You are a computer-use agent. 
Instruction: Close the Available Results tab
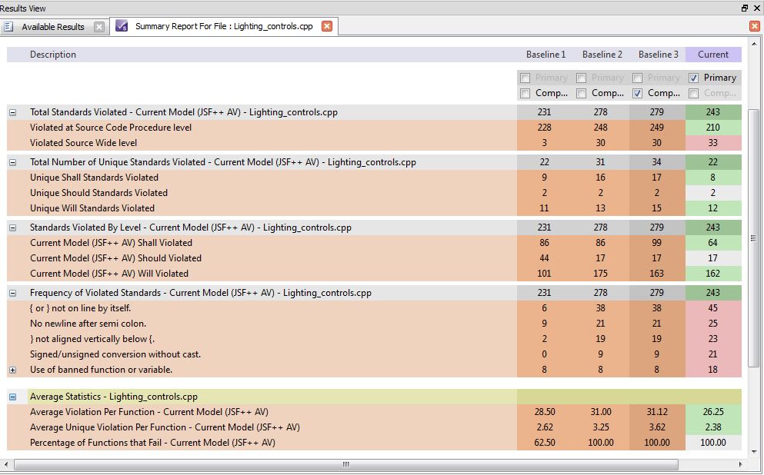tap(99, 27)
